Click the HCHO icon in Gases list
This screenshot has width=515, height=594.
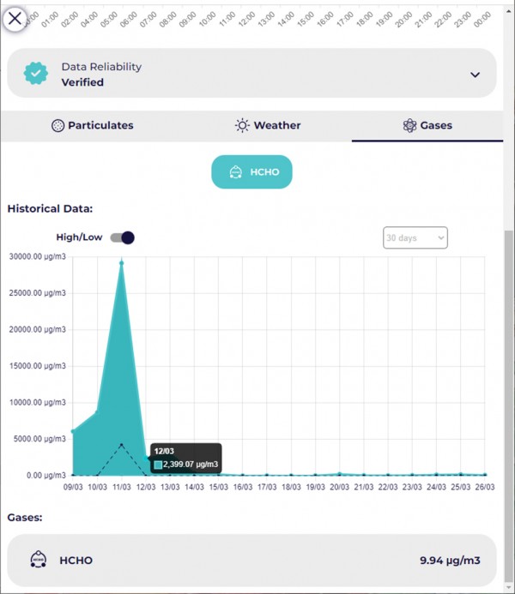[38, 561]
